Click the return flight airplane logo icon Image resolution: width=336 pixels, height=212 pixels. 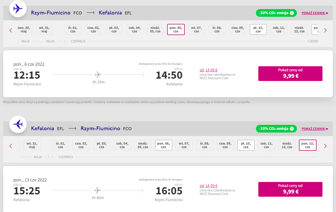[18, 124]
